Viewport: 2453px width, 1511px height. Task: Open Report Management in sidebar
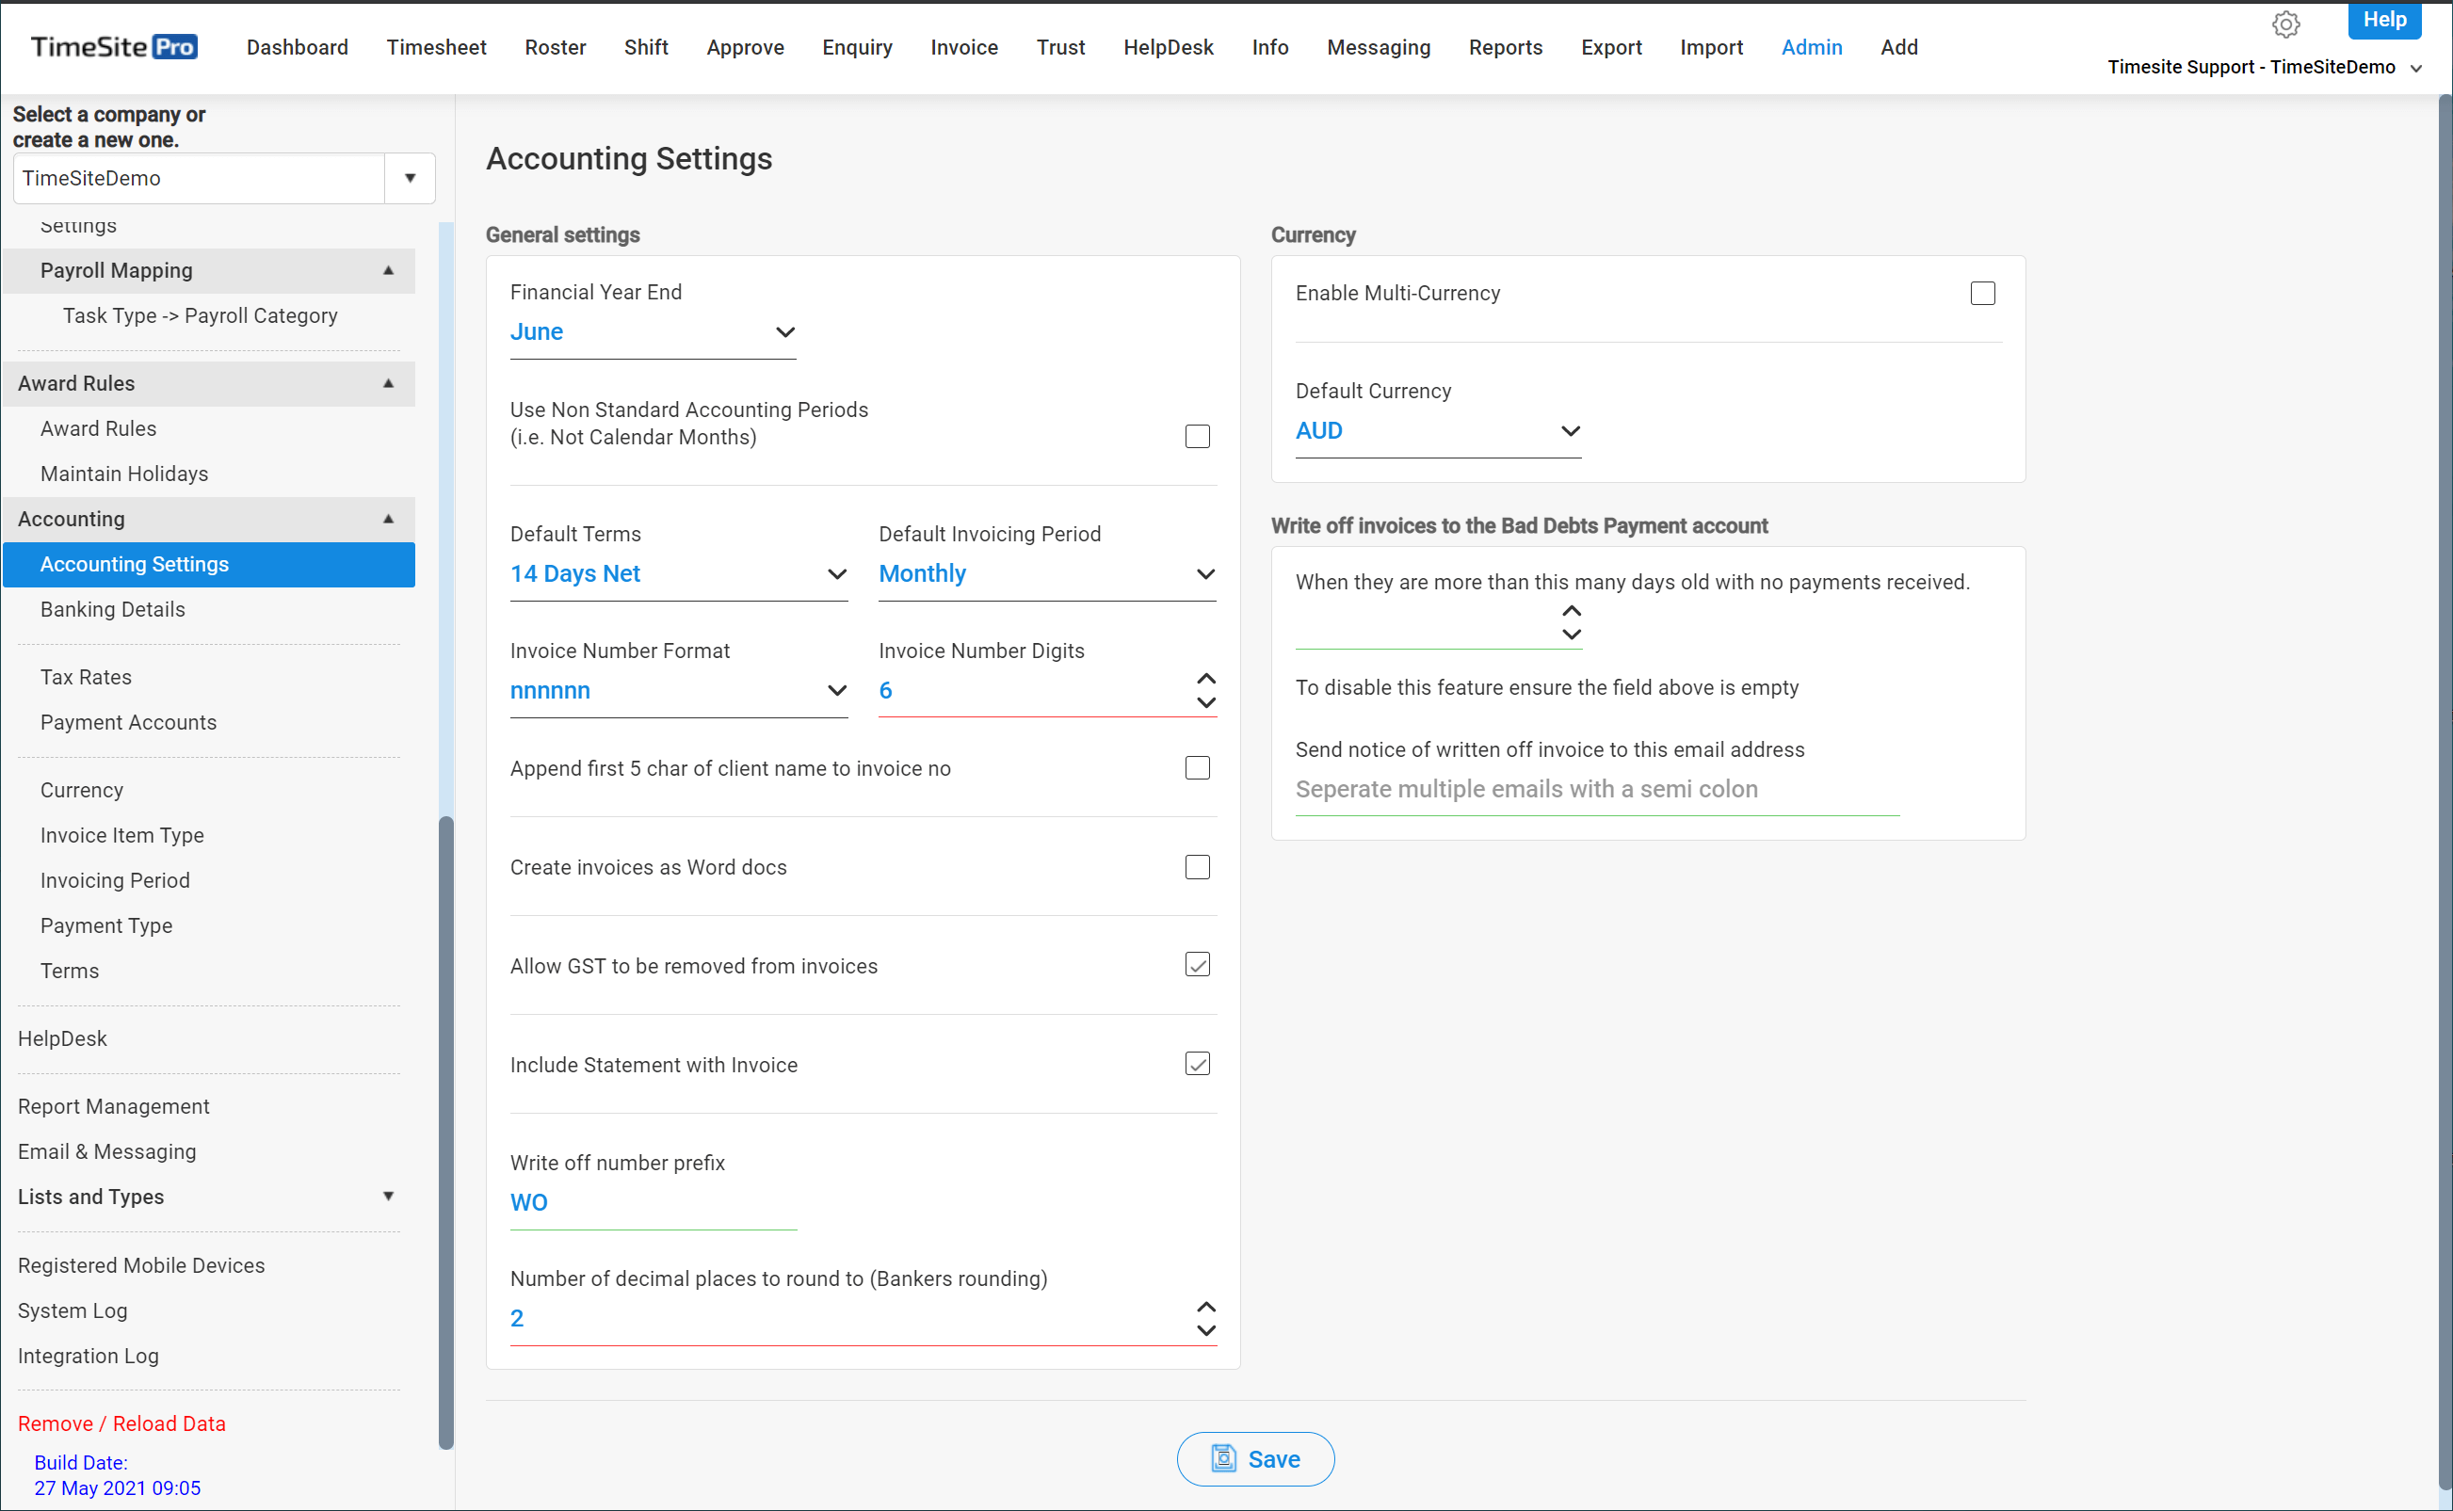(x=113, y=1106)
